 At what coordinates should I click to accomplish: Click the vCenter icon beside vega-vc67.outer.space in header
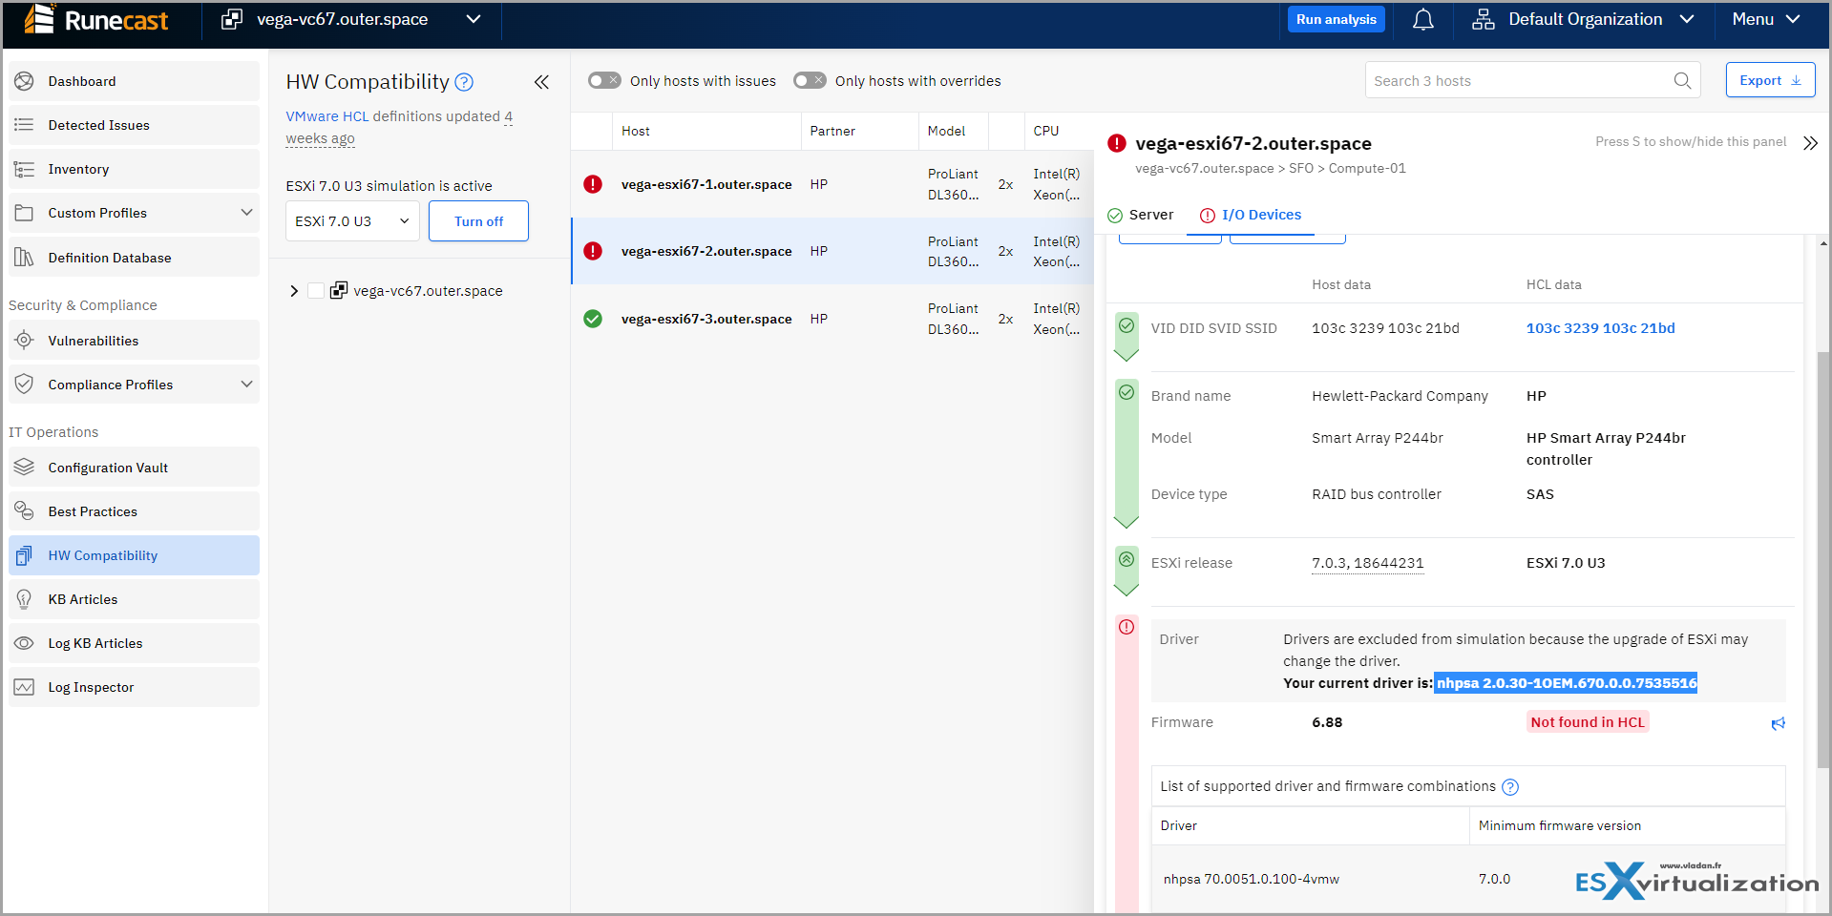[x=232, y=20]
